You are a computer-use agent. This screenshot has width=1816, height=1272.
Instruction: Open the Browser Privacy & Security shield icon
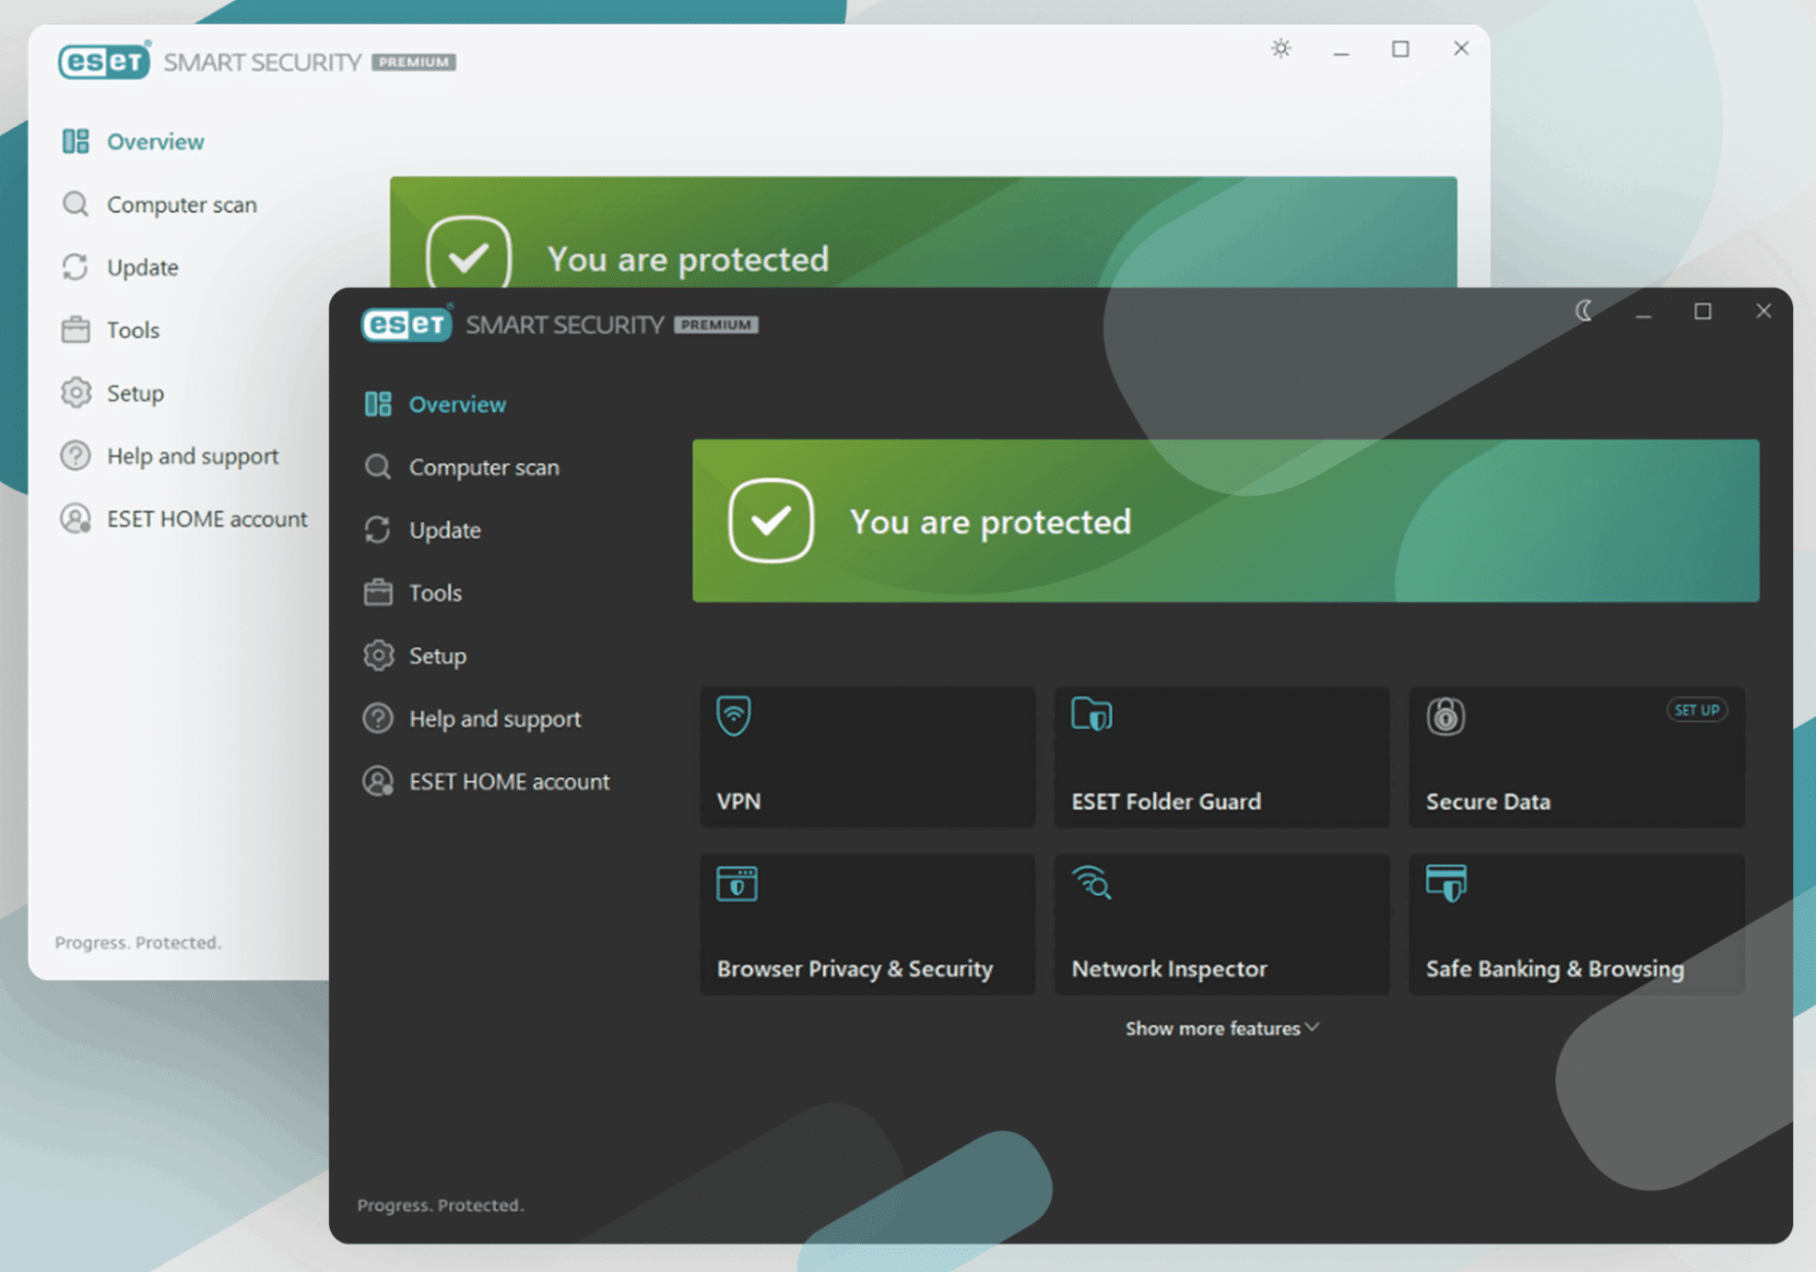tap(735, 883)
